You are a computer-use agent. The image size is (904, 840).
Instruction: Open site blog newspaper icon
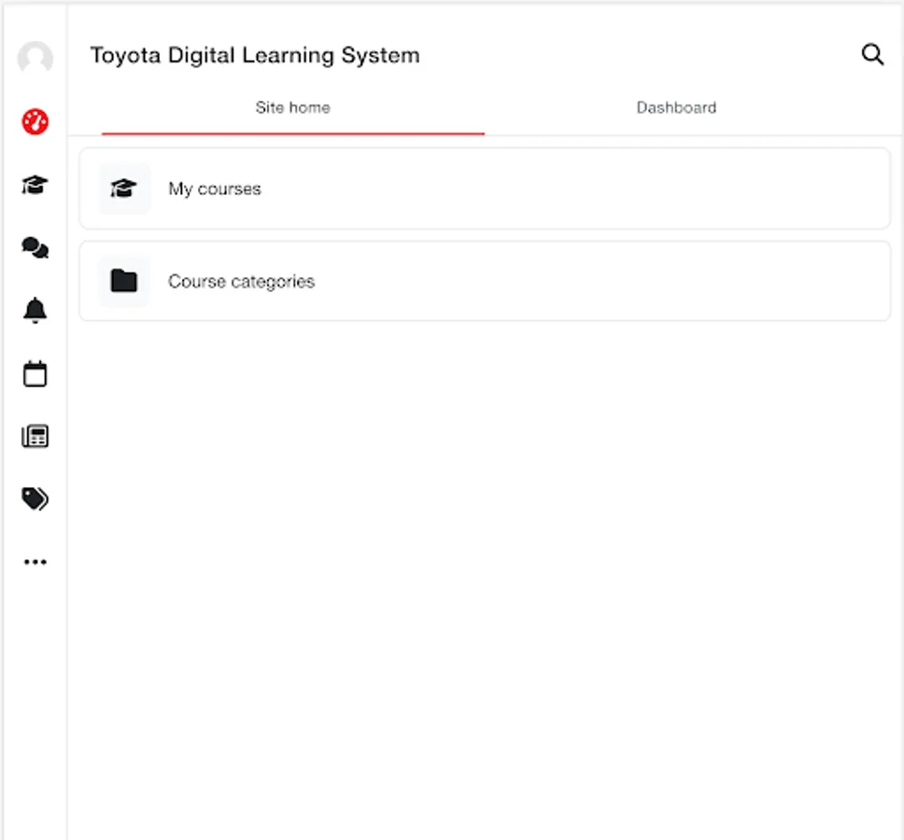pos(35,436)
